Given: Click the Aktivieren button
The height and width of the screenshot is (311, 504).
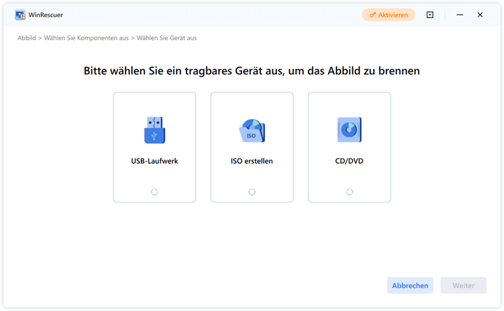Looking at the screenshot, I should [389, 15].
